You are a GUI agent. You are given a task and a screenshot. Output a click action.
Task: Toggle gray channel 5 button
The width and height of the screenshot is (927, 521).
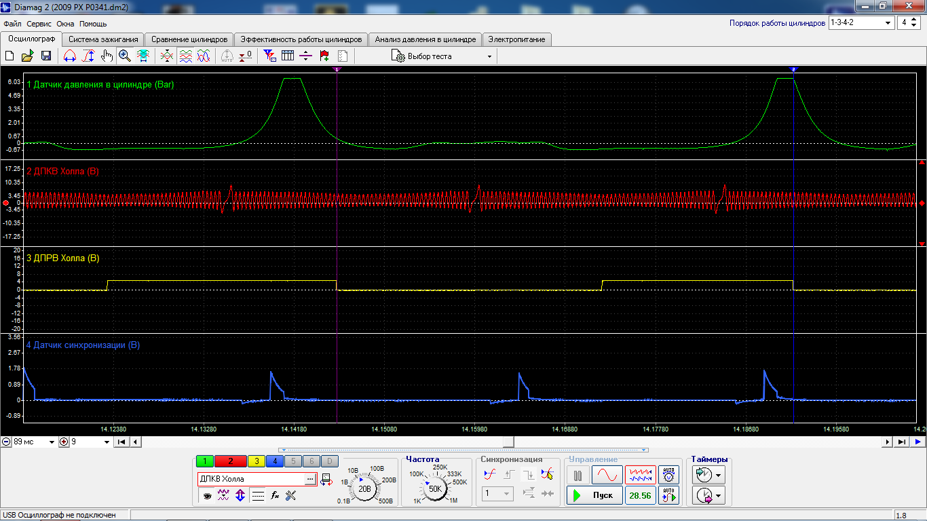292,461
